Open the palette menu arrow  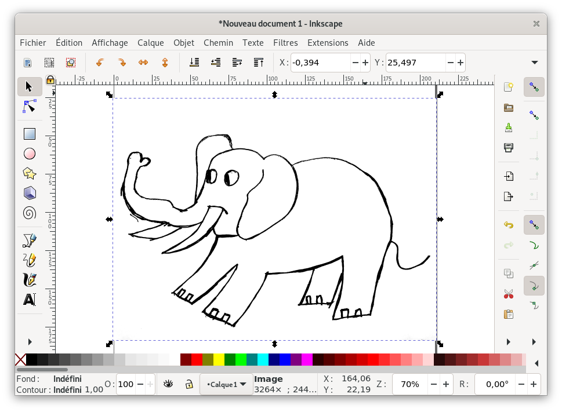point(536,363)
